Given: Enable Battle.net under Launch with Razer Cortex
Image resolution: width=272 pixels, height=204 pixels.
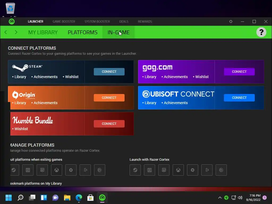Looking at the screenshot, I should 207,170.
